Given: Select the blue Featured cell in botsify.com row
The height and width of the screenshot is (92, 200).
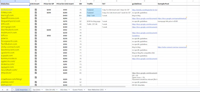Looking at the screenshot, I should coord(94,10).
